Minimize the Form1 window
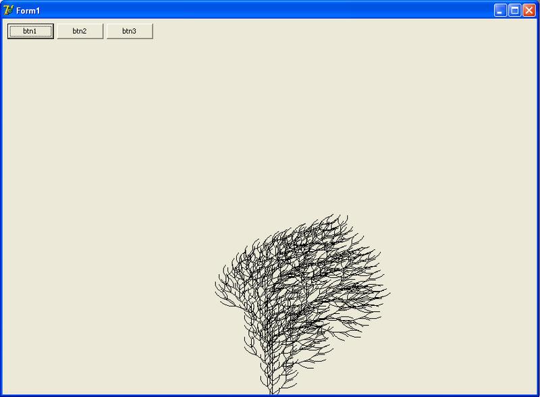The image size is (540, 397). click(x=500, y=11)
